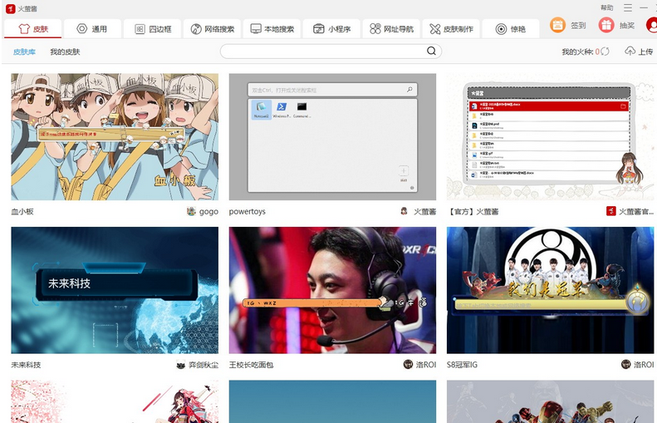
Task: Open the S8冠军IG skin thumbnail
Action: pyautogui.click(x=550, y=290)
